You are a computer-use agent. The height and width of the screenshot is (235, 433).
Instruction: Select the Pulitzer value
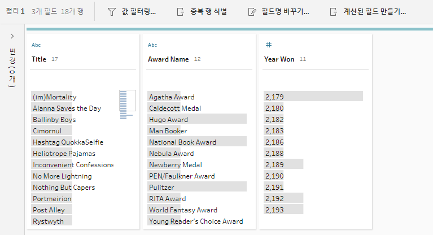pyautogui.click(x=161, y=188)
